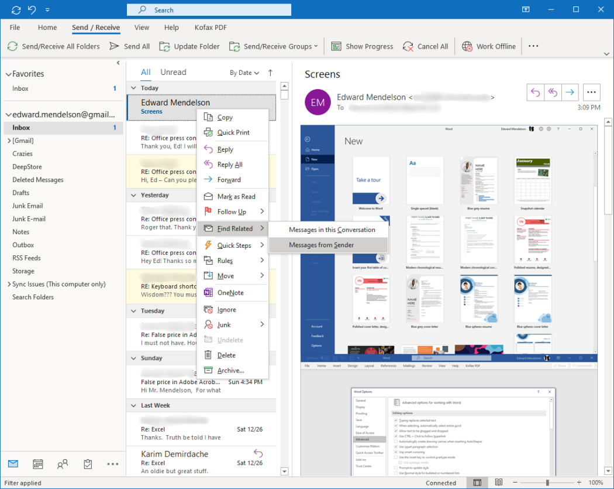614x489 pixels.
Task: Collapse the Yesterday message group
Action: click(x=133, y=195)
